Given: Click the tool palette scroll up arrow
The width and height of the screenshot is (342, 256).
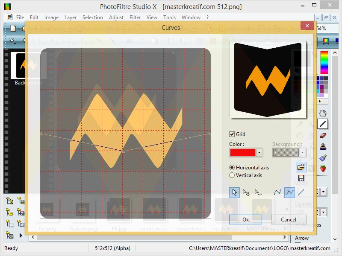Looking at the screenshot, I should 335,52.
